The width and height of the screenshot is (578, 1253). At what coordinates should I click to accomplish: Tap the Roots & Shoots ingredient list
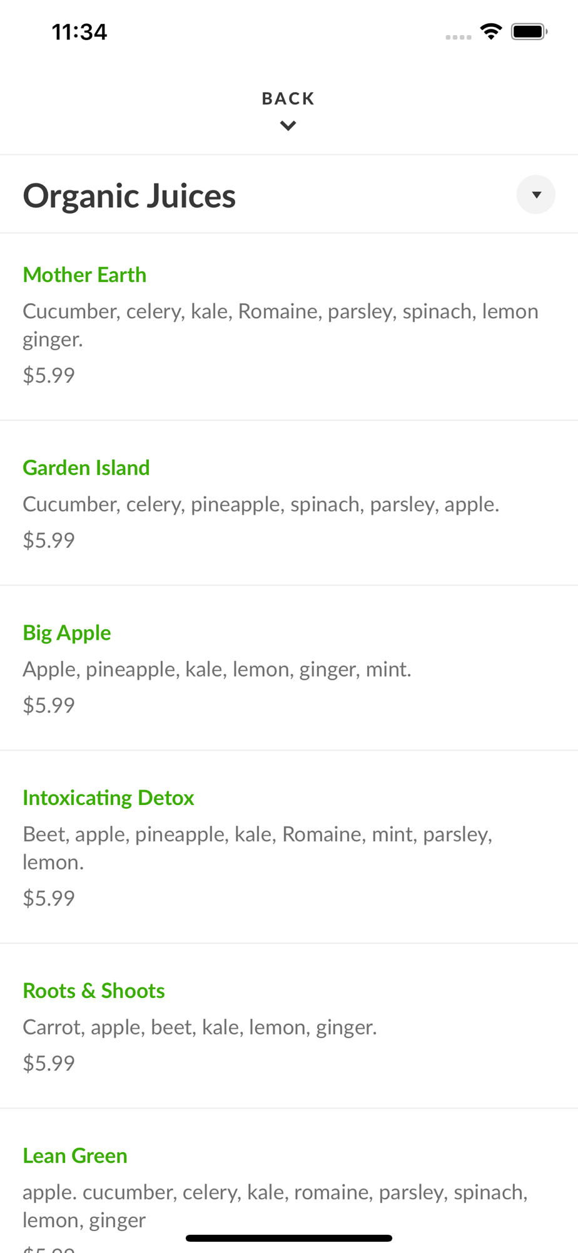(x=200, y=1027)
